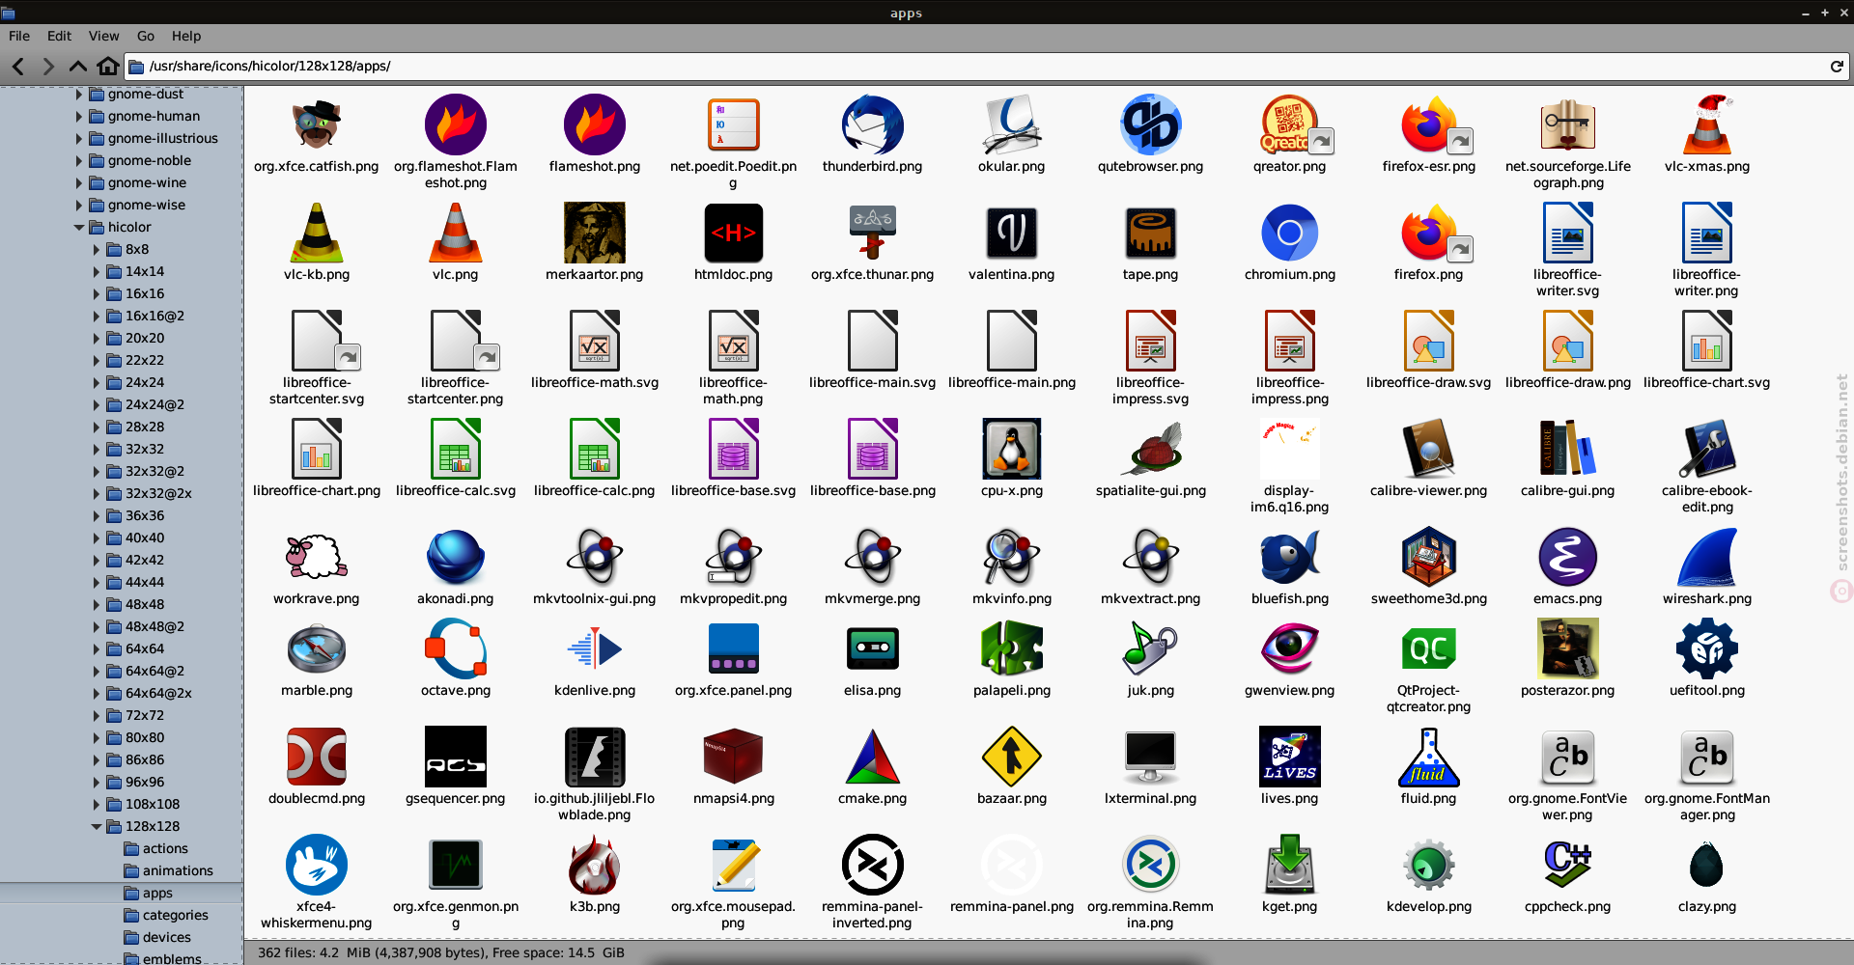Viewport: 1854px width, 965px height.
Task: Open the File menu
Action: coord(19,36)
